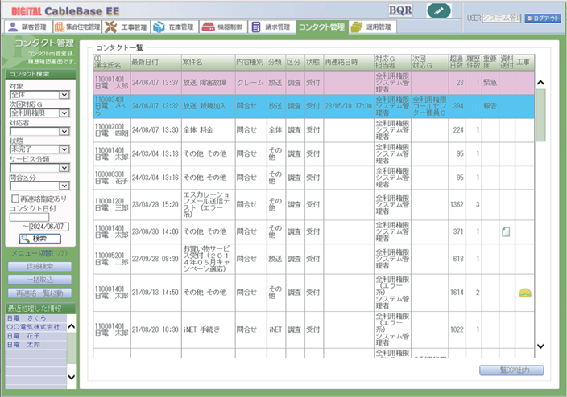Click the green pencil edit icon
Screen dimensions: 567x397
[x=439, y=10]
